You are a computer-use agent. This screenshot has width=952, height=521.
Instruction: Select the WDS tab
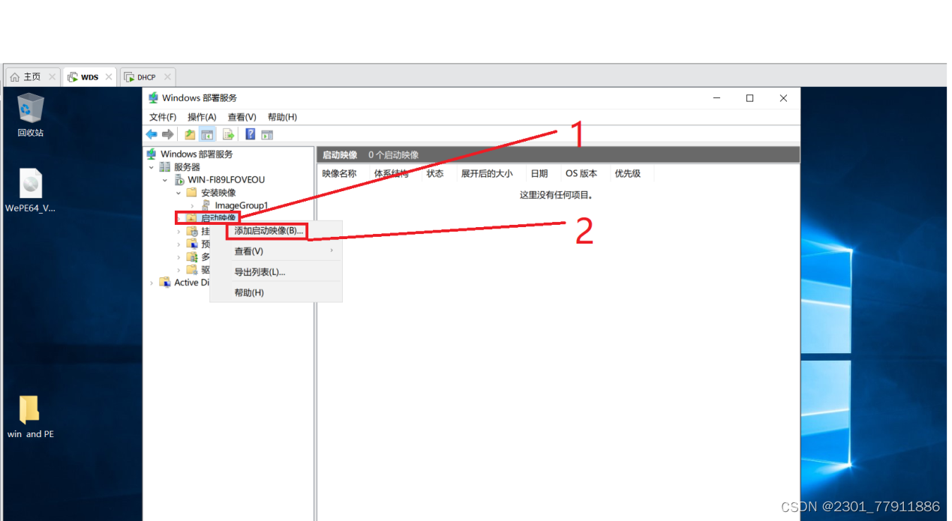click(90, 76)
